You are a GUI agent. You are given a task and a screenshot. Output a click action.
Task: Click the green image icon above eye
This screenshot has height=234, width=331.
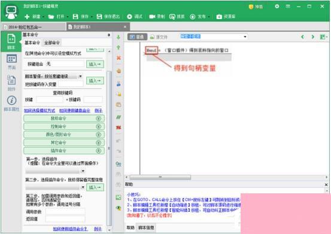point(119,197)
